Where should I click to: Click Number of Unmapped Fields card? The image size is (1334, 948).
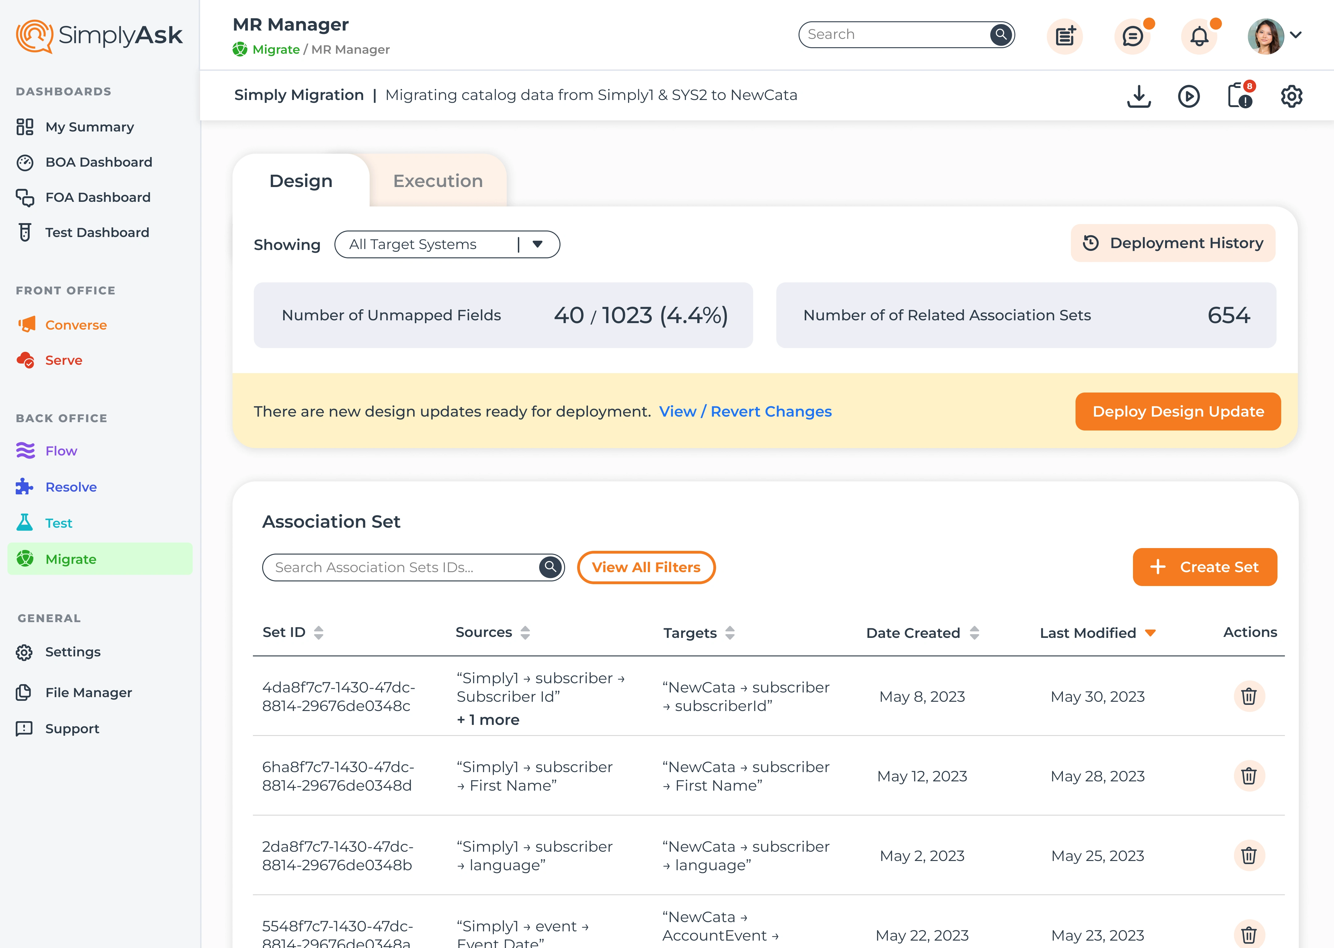click(x=503, y=315)
